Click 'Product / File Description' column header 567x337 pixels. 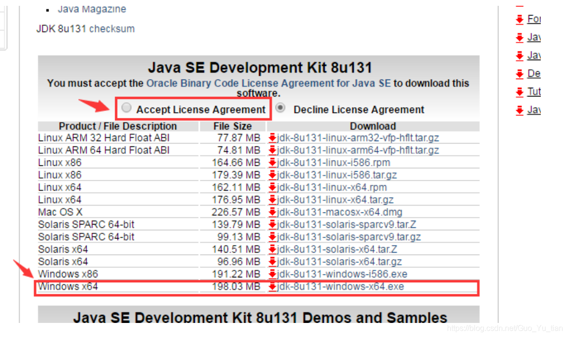click(x=118, y=126)
